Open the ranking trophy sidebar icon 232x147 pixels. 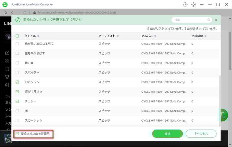(7, 77)
